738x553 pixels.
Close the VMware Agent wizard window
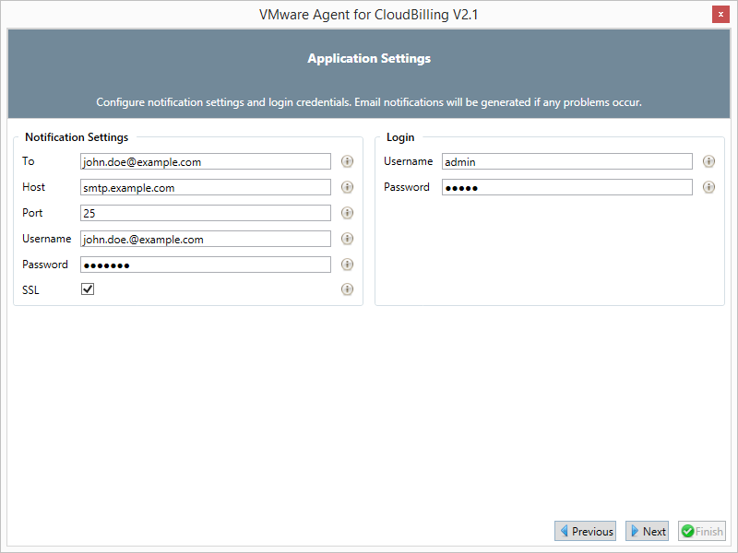coord(720,14)
